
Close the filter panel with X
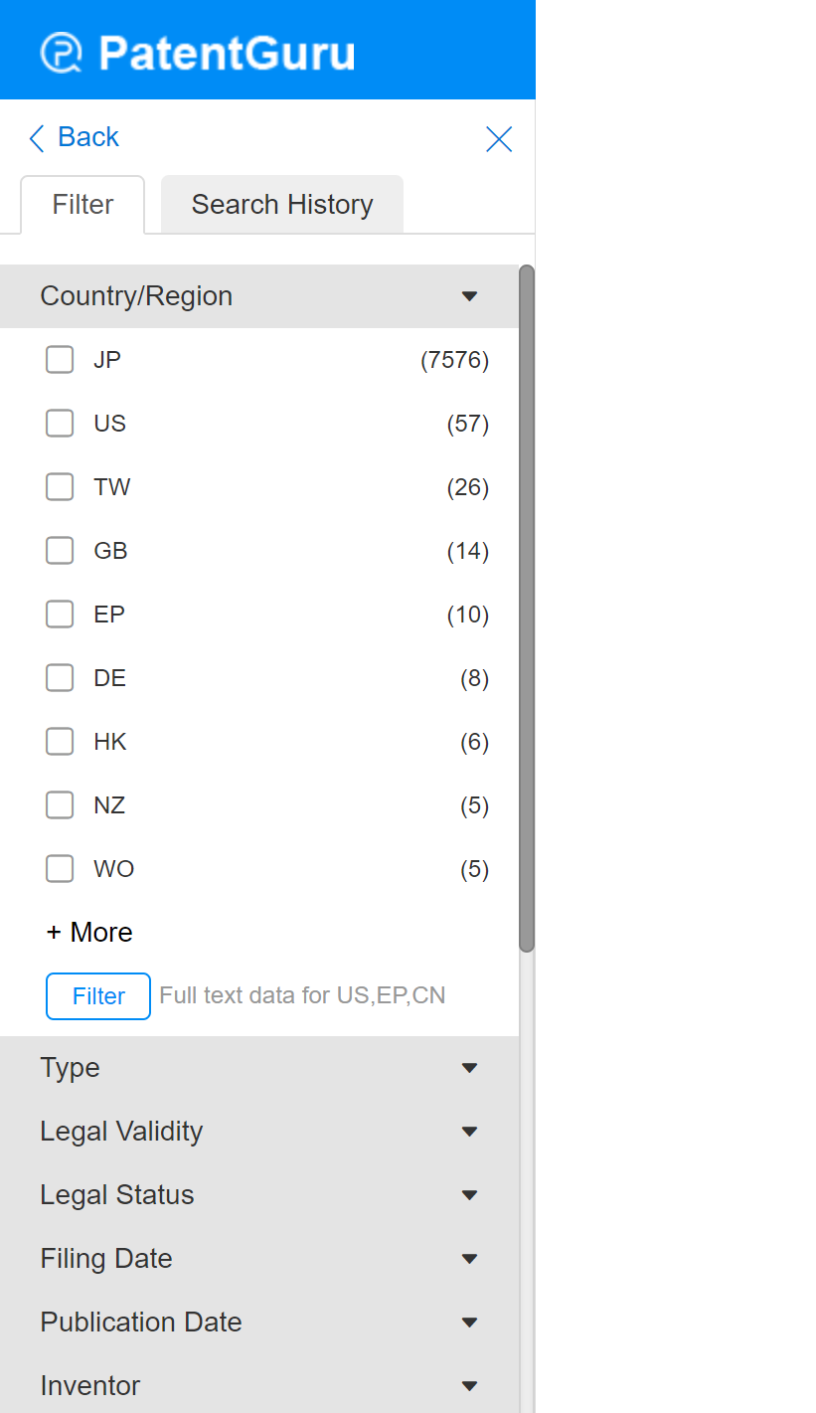click(x=499, y=139)
